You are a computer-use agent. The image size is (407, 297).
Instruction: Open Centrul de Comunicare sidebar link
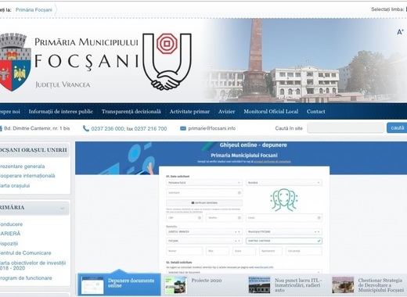(26, 253)
